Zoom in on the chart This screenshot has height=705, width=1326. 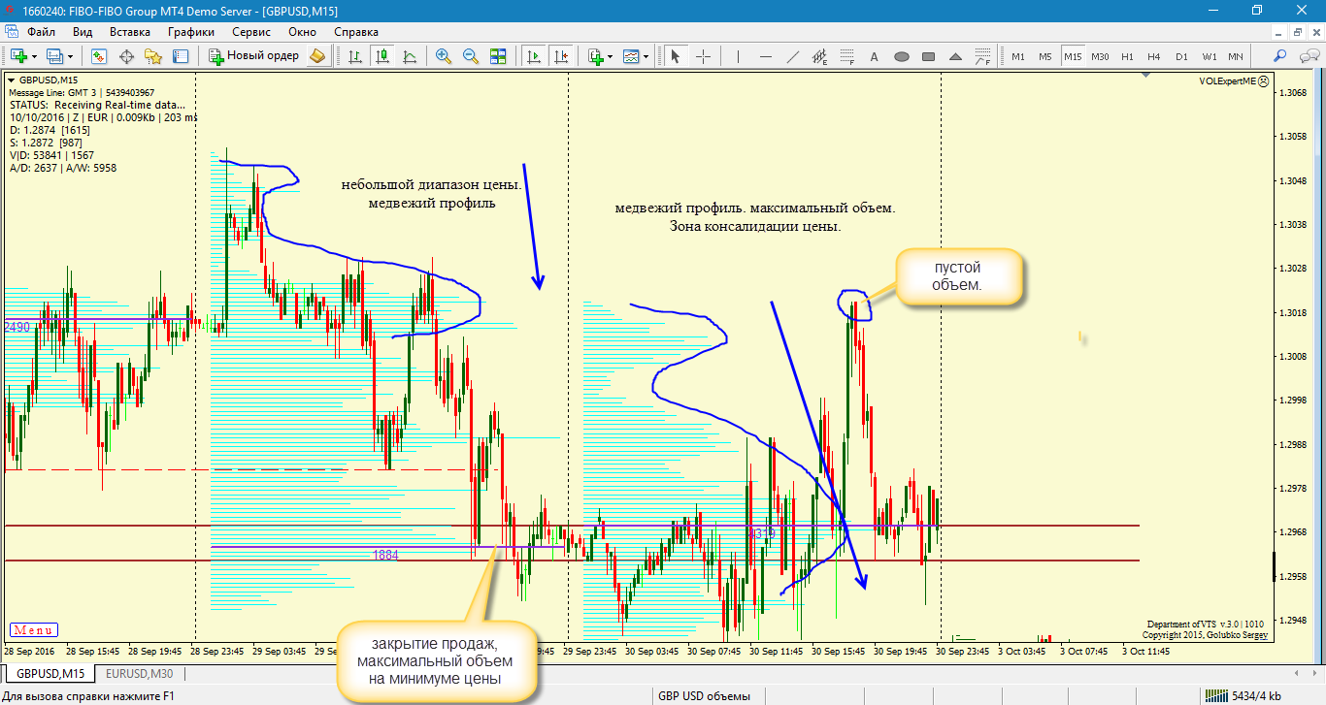click(x=444, y=56)
